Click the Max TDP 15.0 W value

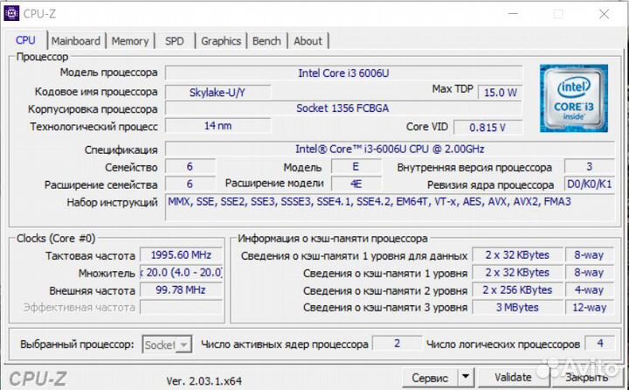point(501,93)
